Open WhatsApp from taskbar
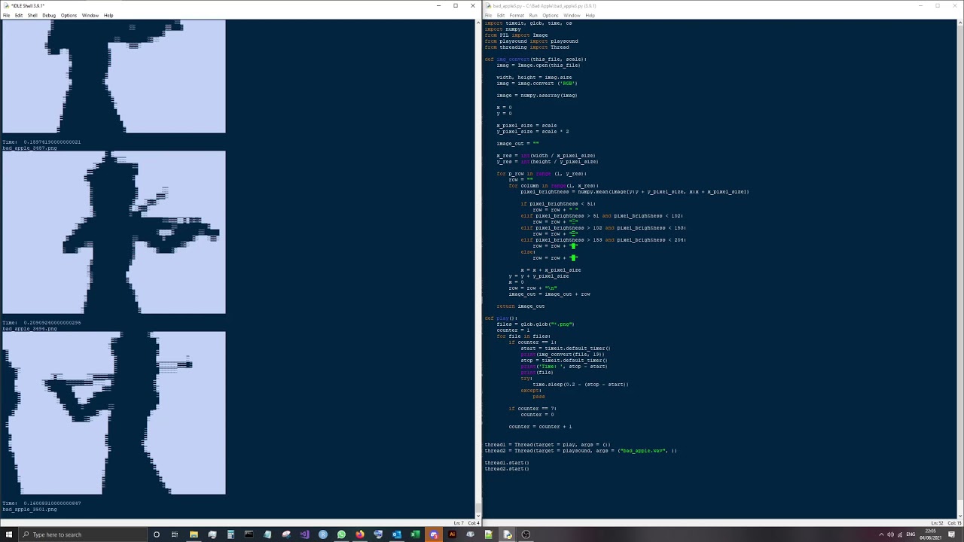This screenshot has width=964, height=542. 341,534
